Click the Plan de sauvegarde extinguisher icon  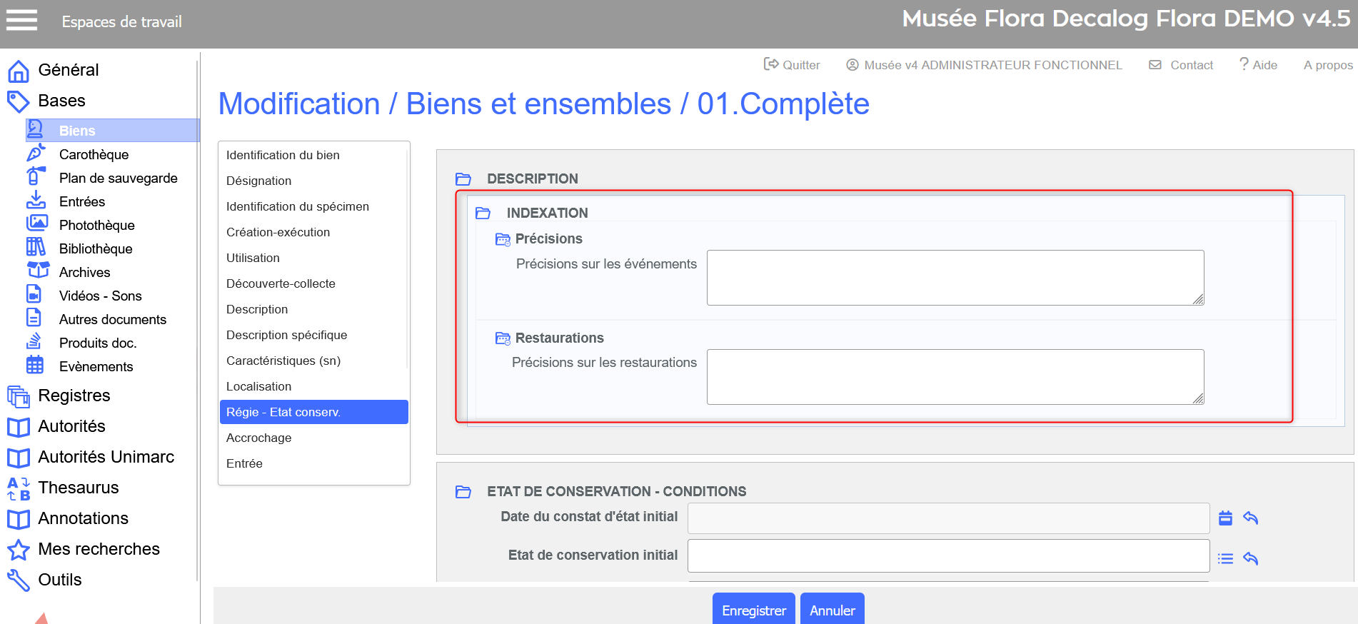[x=36, y=177]
